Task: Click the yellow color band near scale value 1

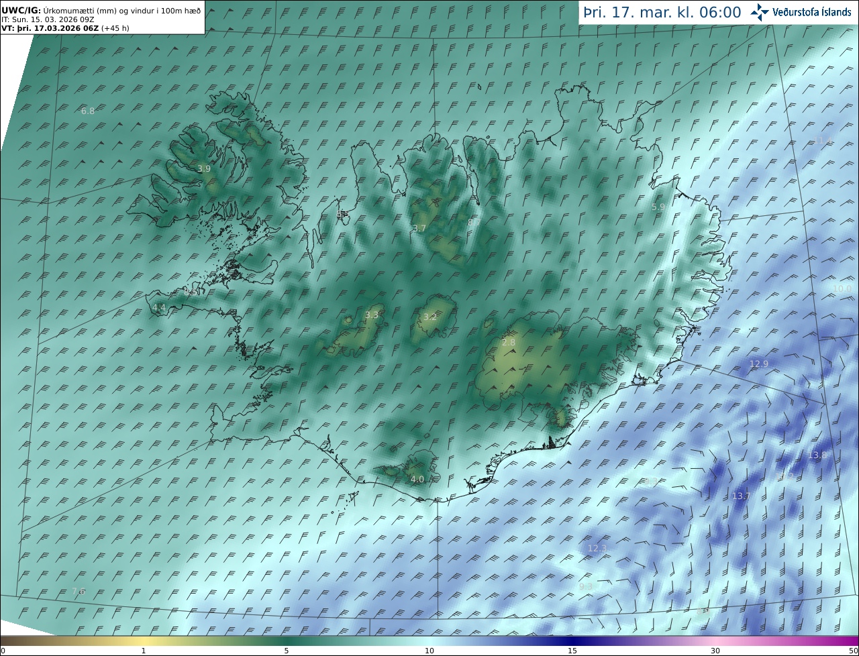Action: tap(144, 641)
